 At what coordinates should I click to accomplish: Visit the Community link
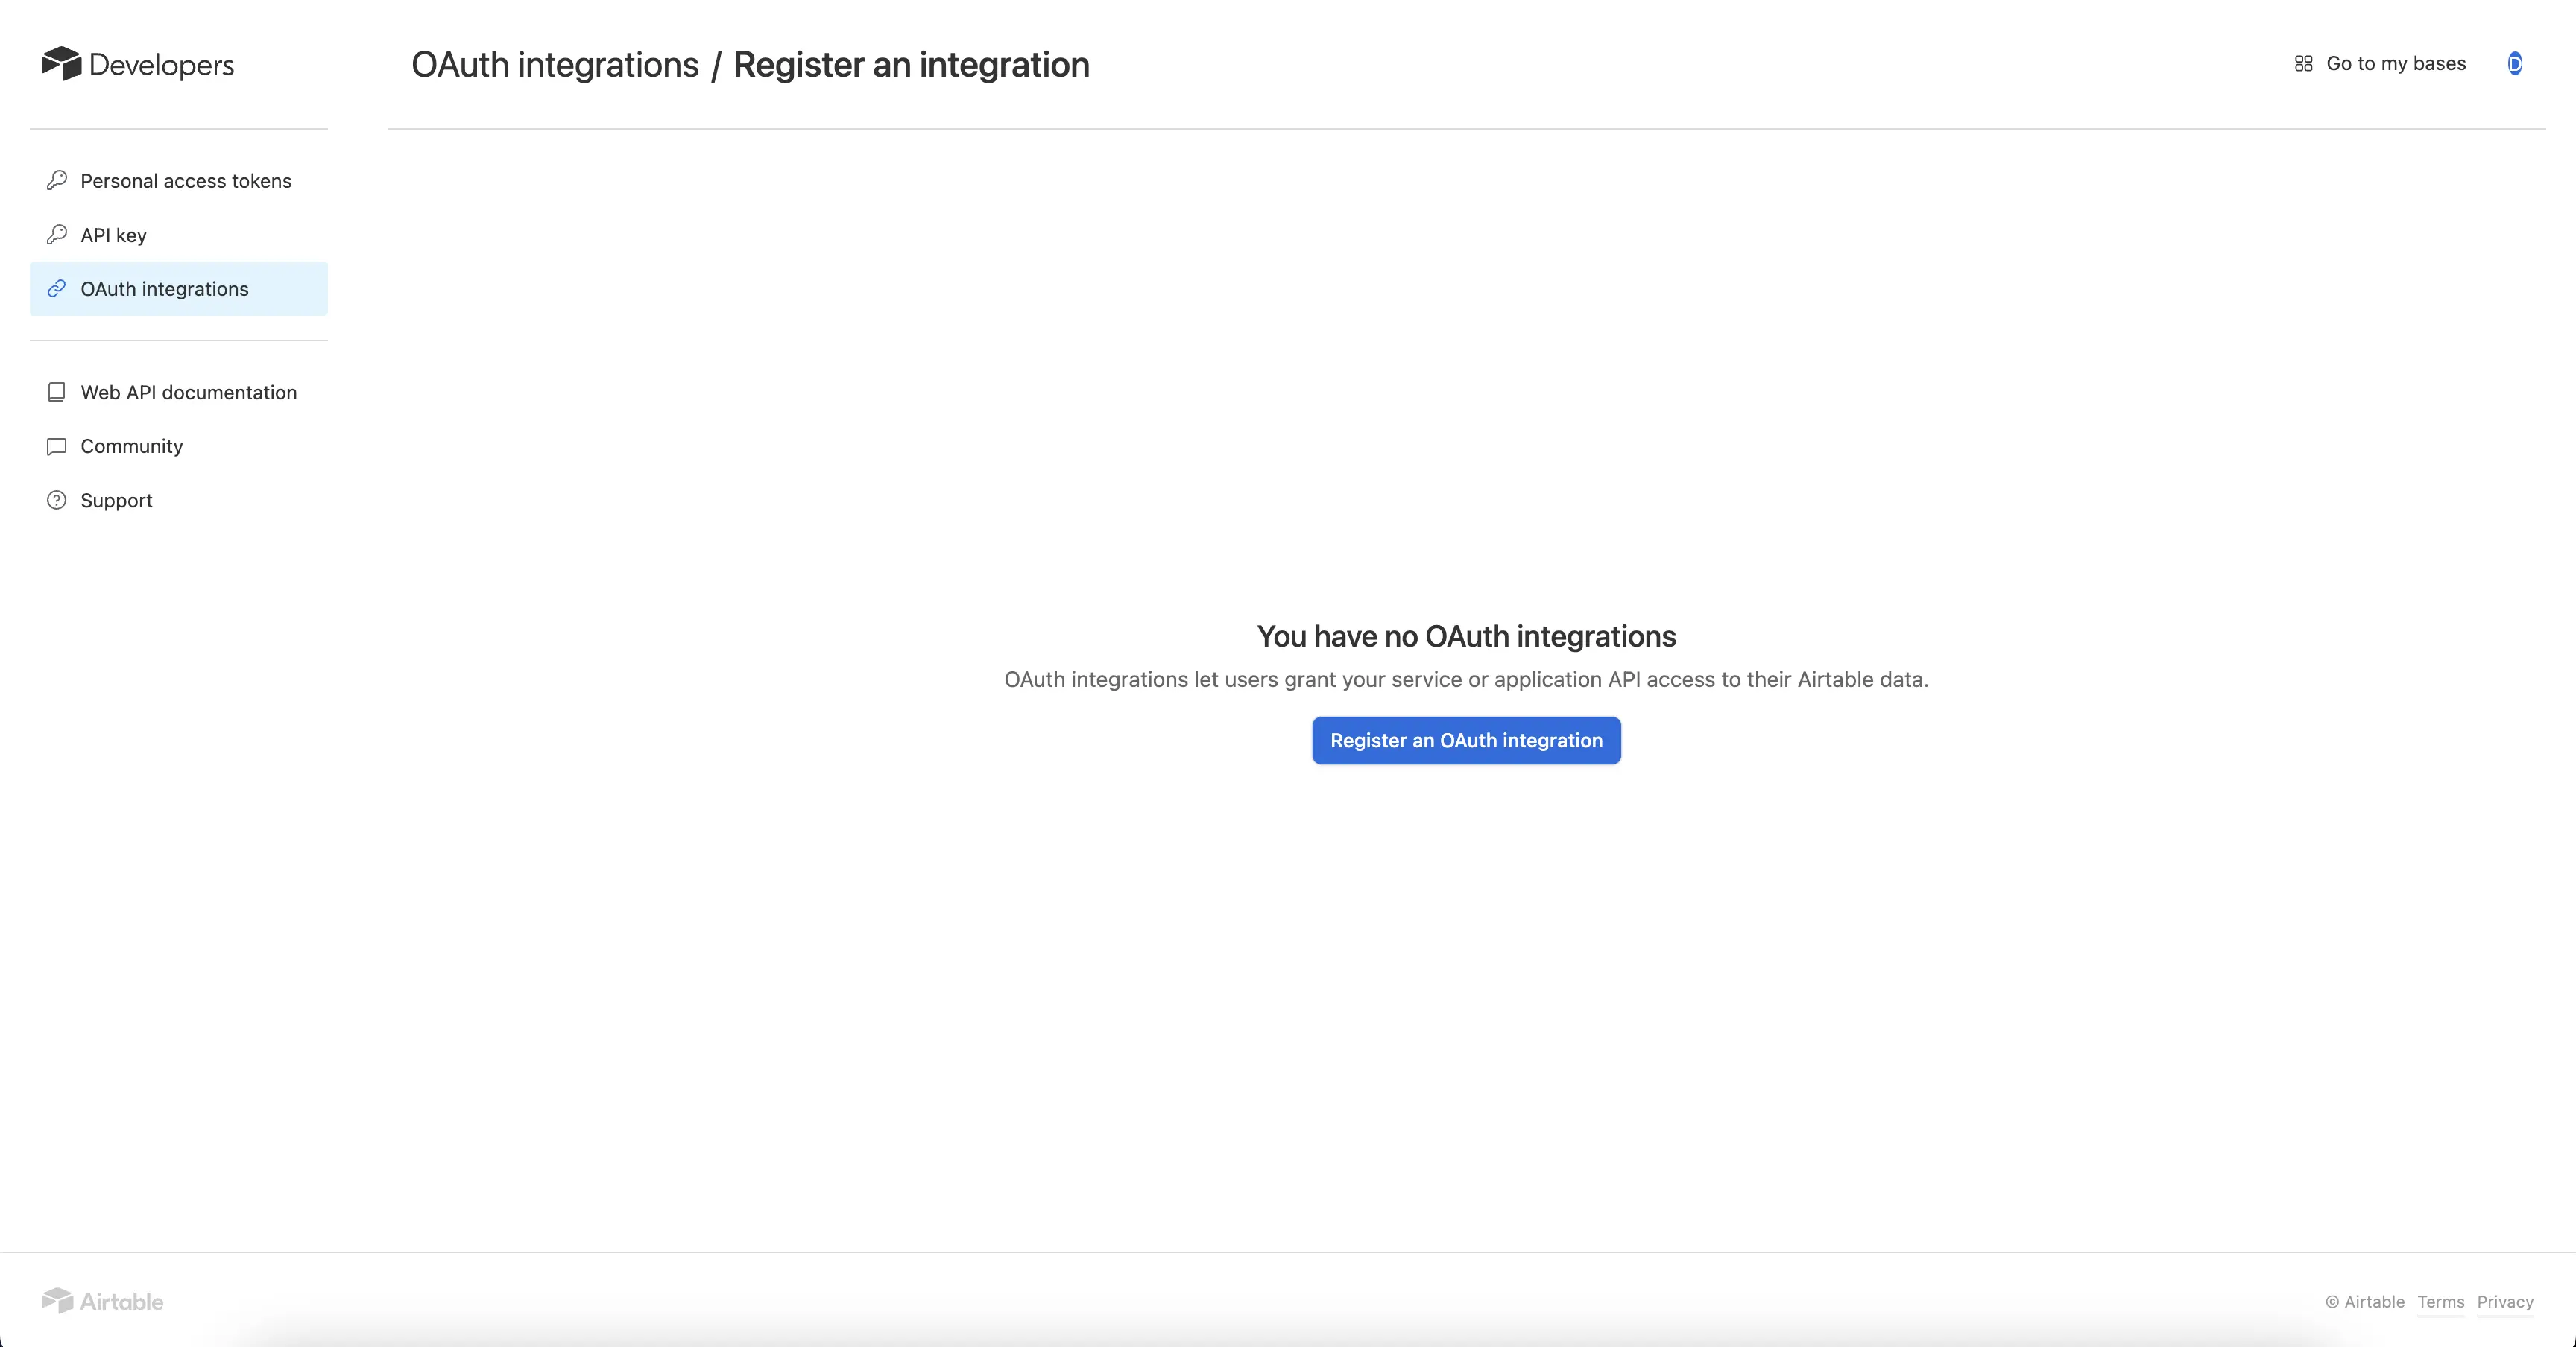point(179,446)
